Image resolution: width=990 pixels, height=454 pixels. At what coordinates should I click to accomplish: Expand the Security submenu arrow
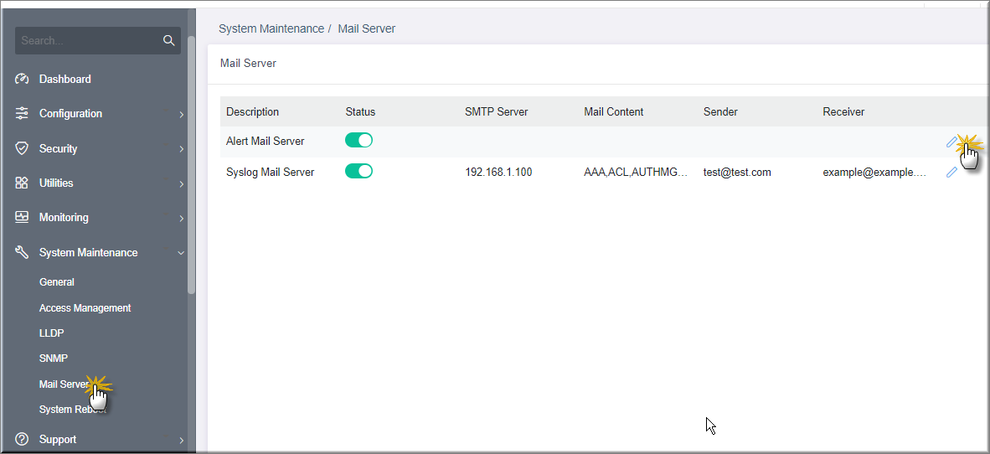click(181, 149)
